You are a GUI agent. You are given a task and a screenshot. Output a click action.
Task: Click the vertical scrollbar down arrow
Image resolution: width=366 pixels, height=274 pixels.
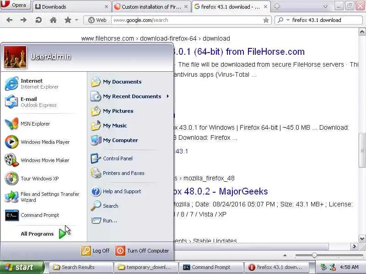[x=362, y=238]
